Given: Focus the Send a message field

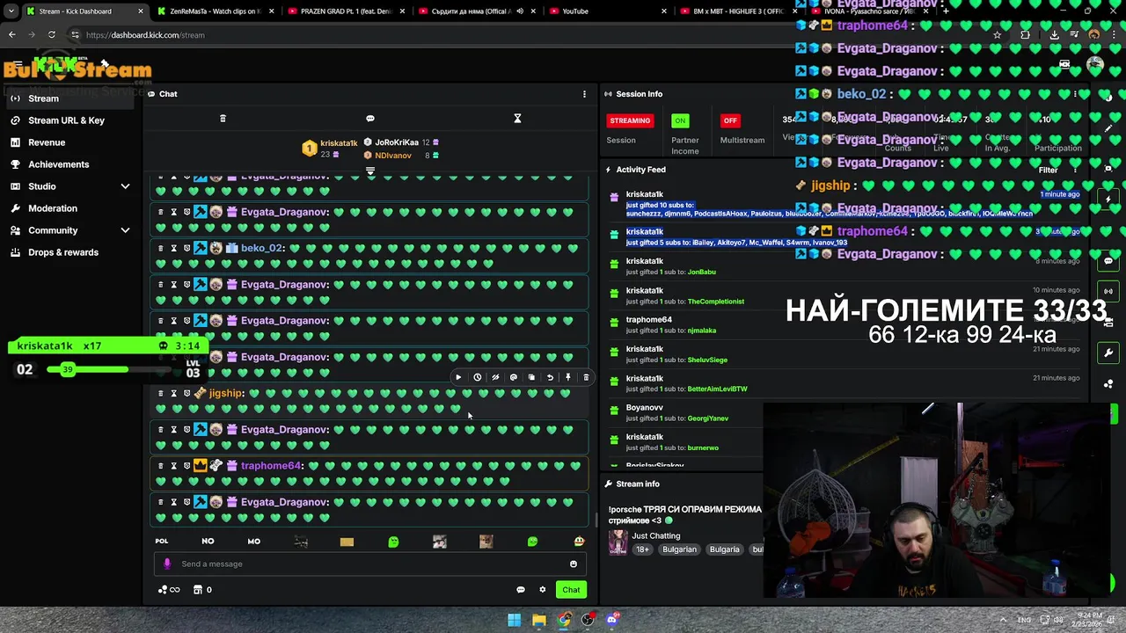Looking at the screenshot, I should (370, 564).
